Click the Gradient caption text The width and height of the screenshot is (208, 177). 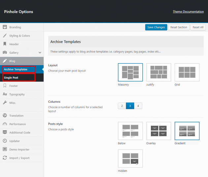pos(180,143)
